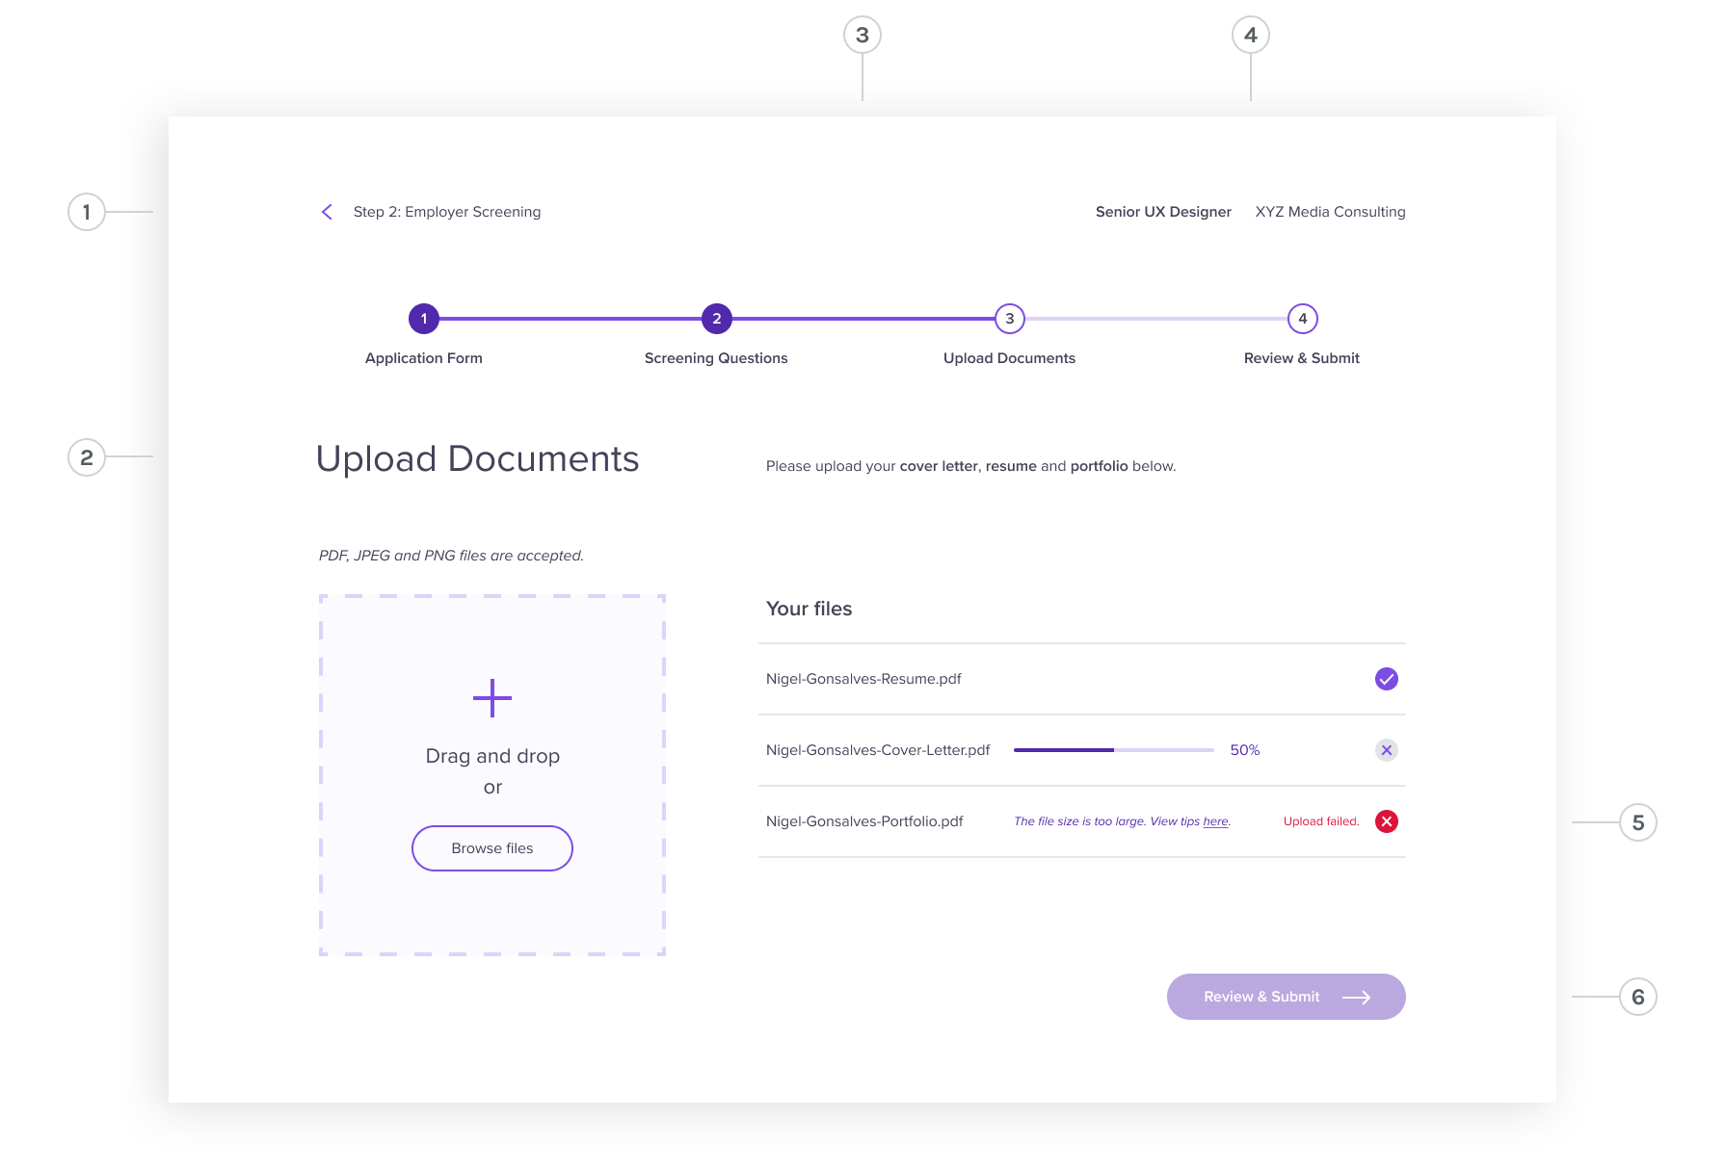
Task: Click the Upload failed status text
Action: pos(1320,821)
